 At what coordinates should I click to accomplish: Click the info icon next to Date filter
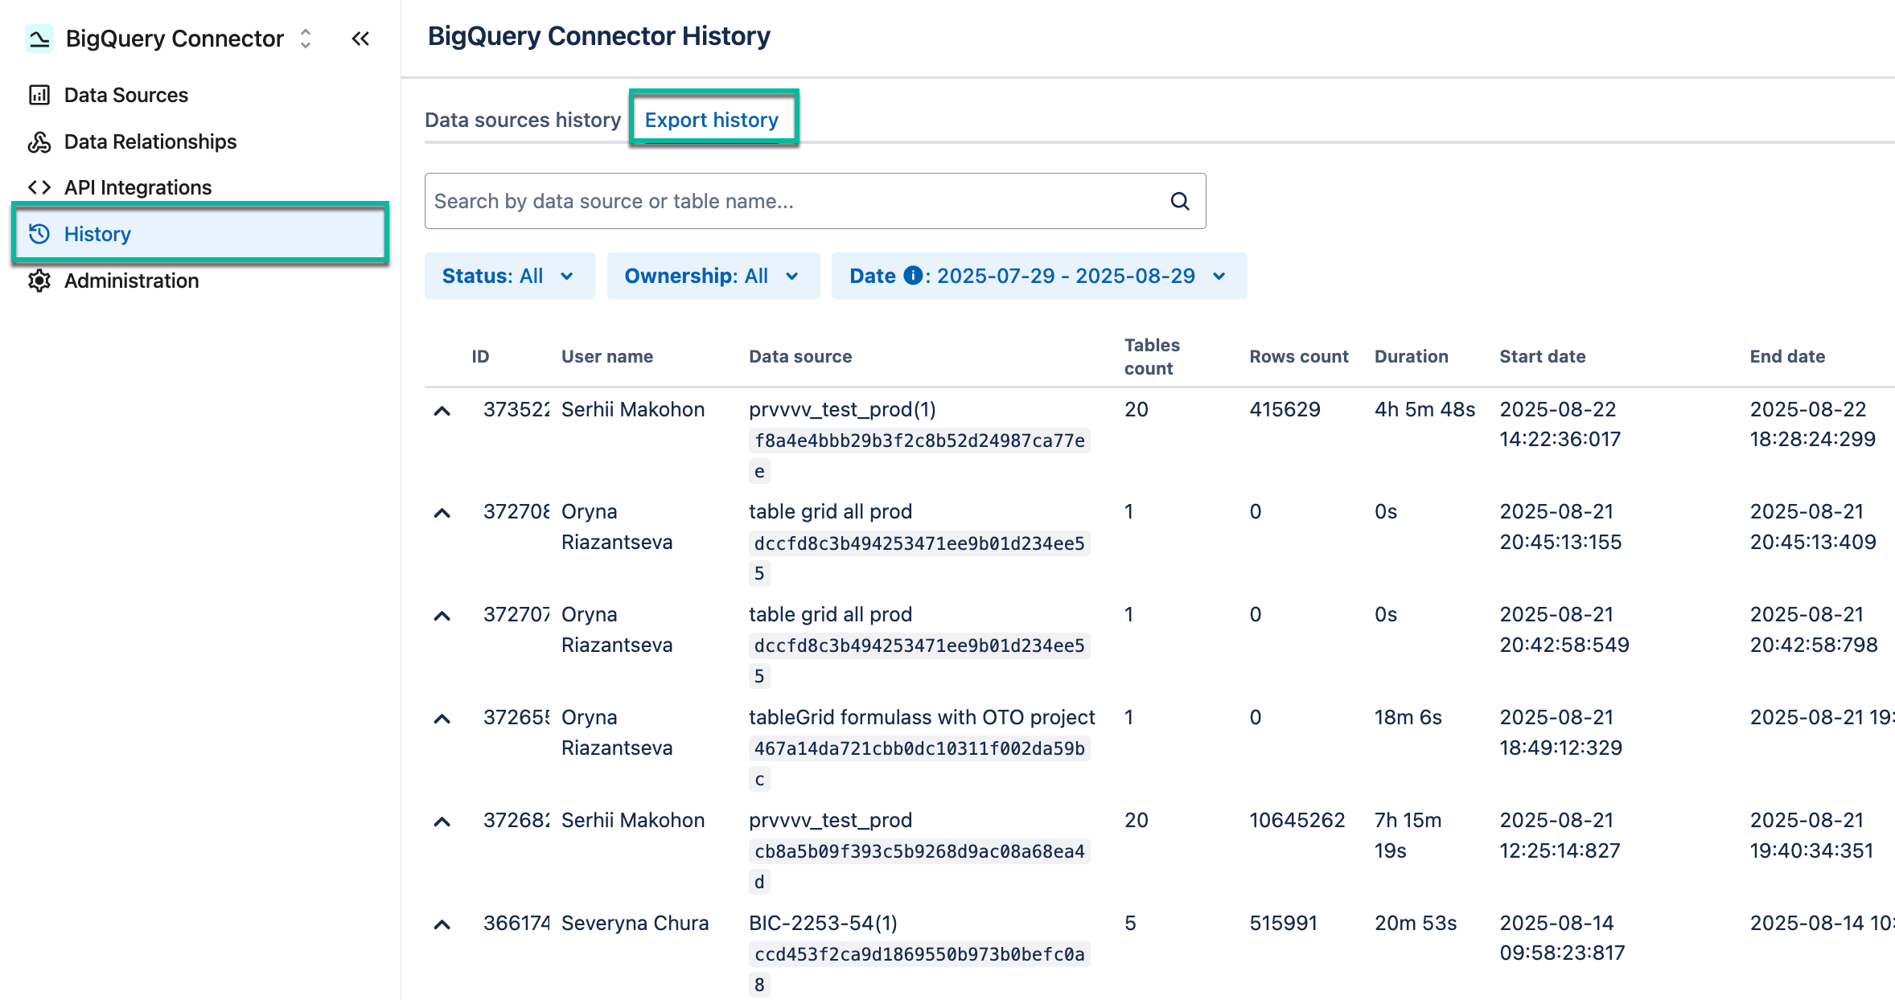[912, 275]
